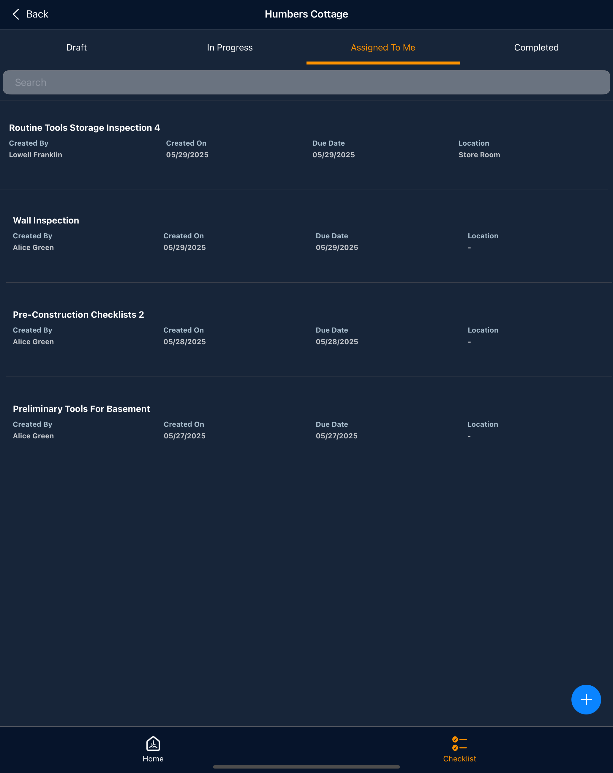Tap the home indicator bar at bottom
The width and height of the screenshot is (613, 773).
[306, 767]
